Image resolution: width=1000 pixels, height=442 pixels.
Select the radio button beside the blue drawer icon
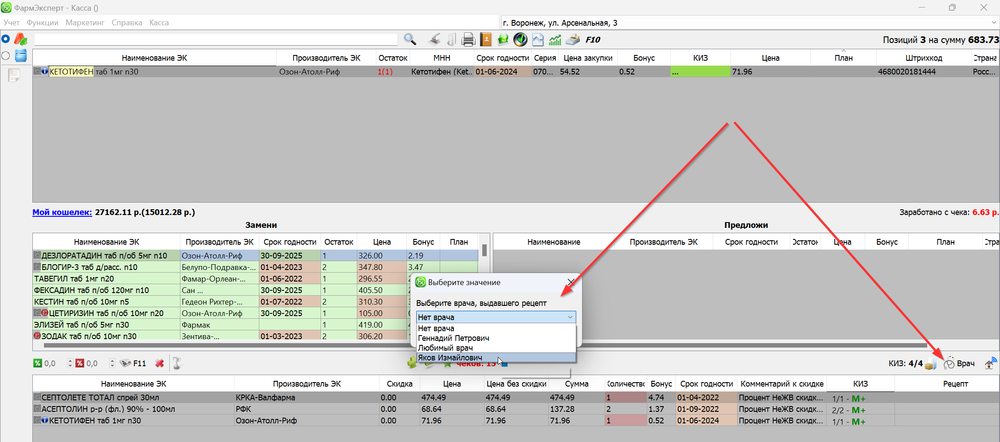click(x=6, y=56)
